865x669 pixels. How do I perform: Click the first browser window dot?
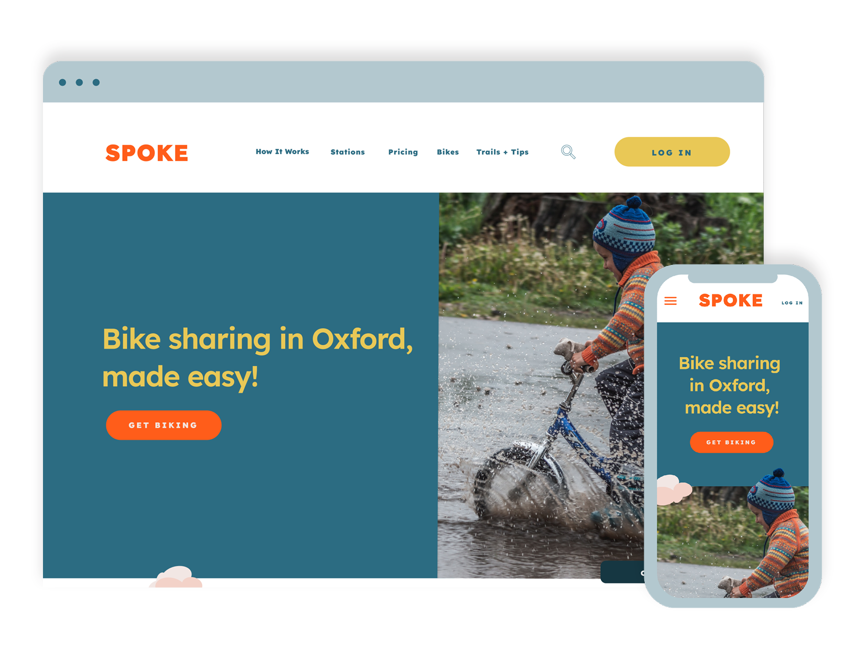(x=62, y=82)
